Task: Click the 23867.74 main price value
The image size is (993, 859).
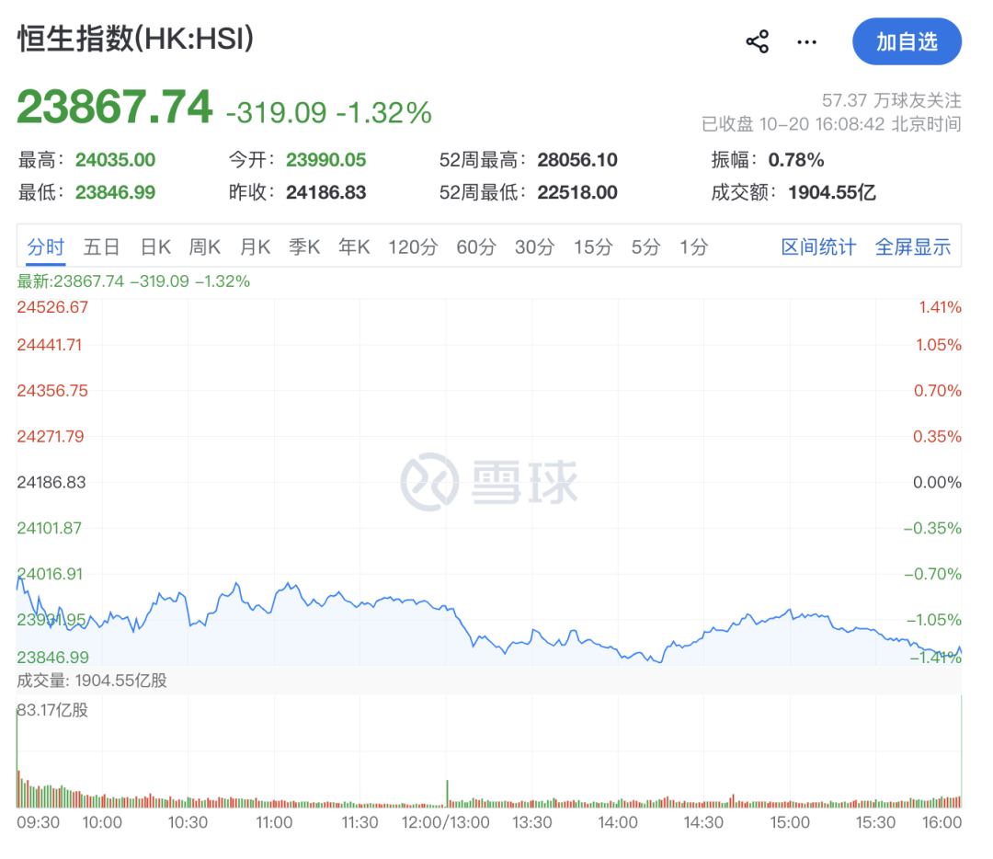Action: tap(115, 107)
